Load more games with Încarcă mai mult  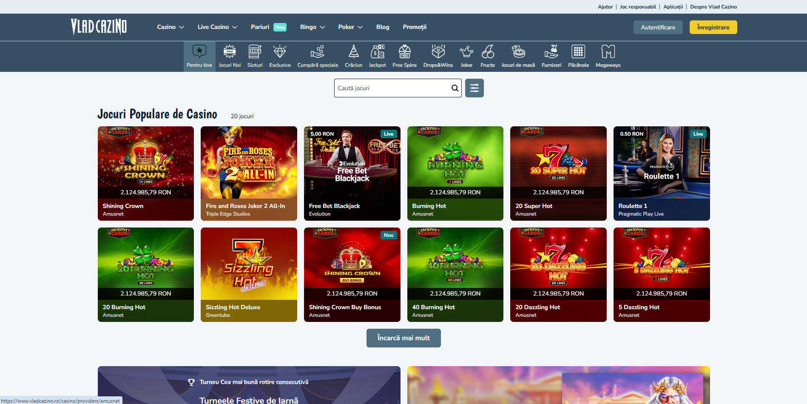pos(403,338)
